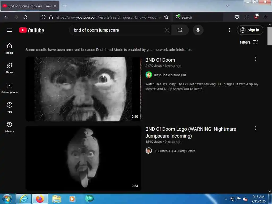272x204 pixels.
Task: Click the extension icon with badge 16
Action: coord(256,17)
